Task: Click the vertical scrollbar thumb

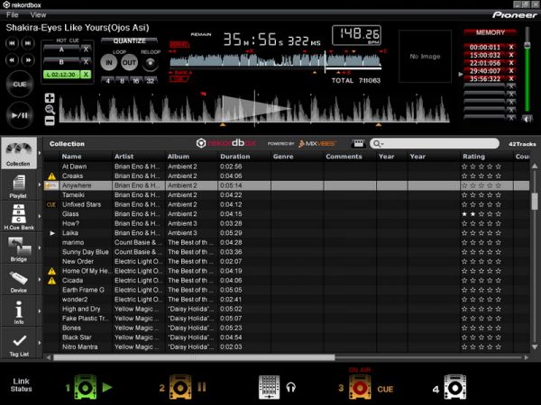Action: [535, 201]
